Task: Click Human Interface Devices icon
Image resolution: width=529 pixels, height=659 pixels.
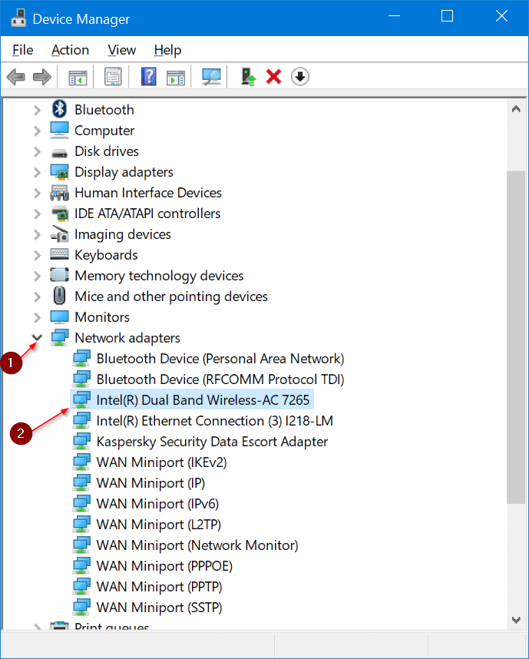Action: (59, 193)
